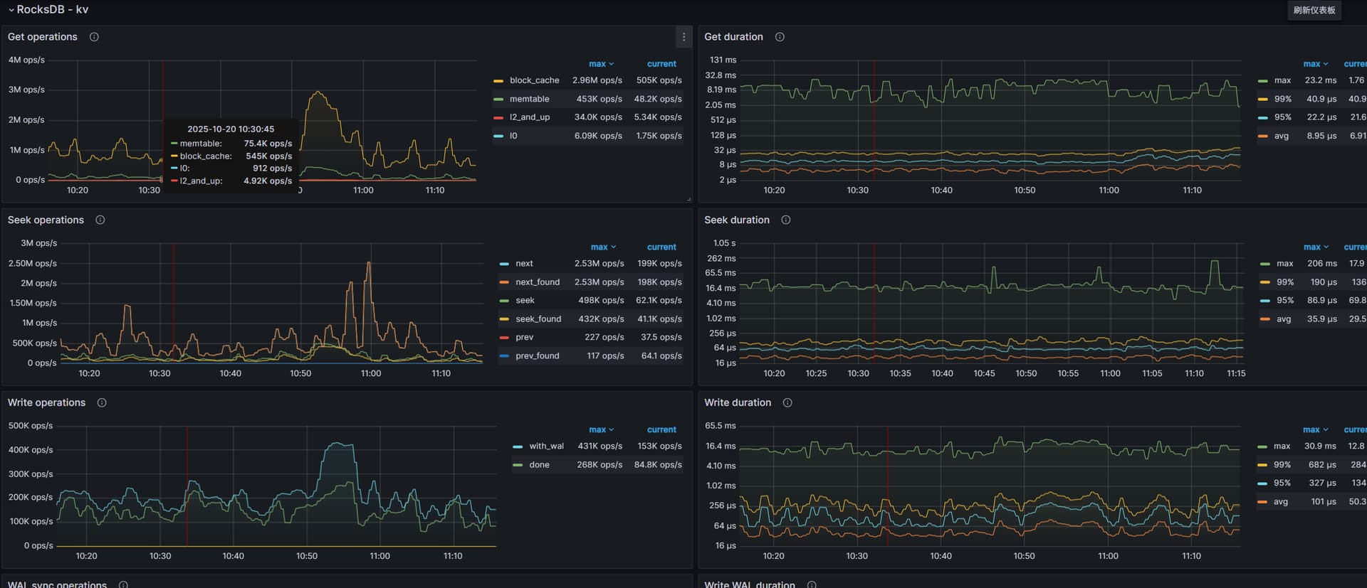Click the refresh dashboard button
Screen dimensions: 1367x588
(1314, 10)
